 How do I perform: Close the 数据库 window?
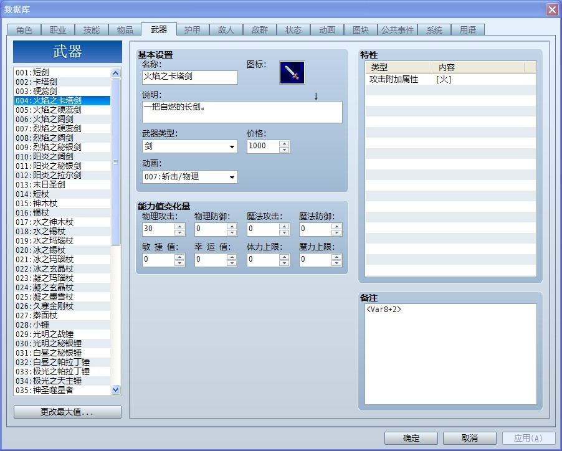[551, 10]
